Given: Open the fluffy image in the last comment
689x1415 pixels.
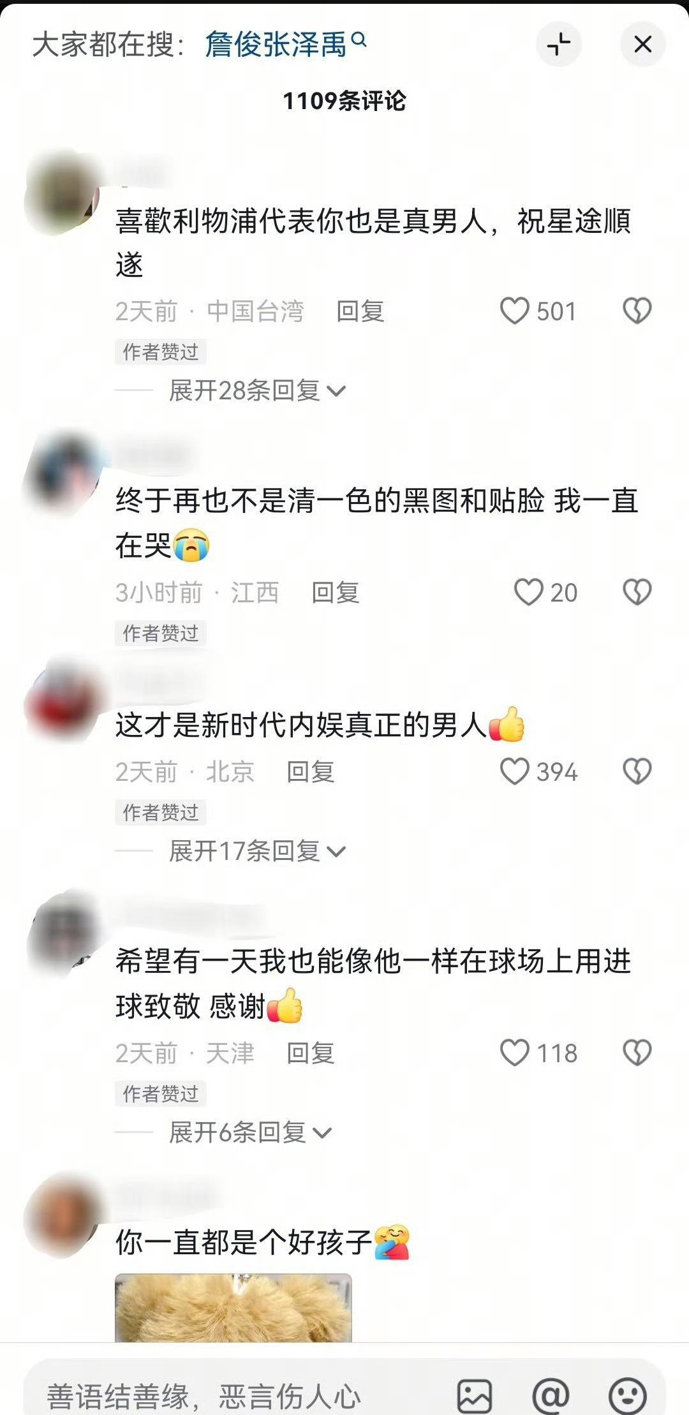Looking at the screenshot, I should [x=233, y=1308].
